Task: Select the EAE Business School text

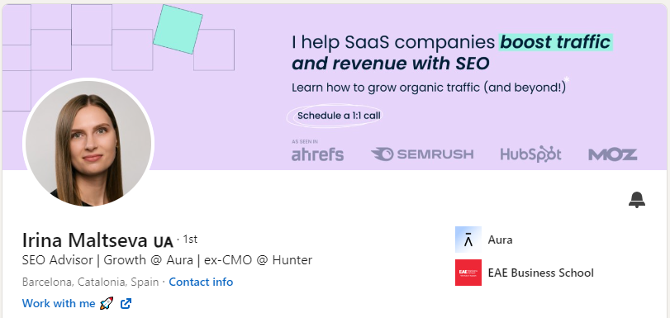Action: click(540, 273)
